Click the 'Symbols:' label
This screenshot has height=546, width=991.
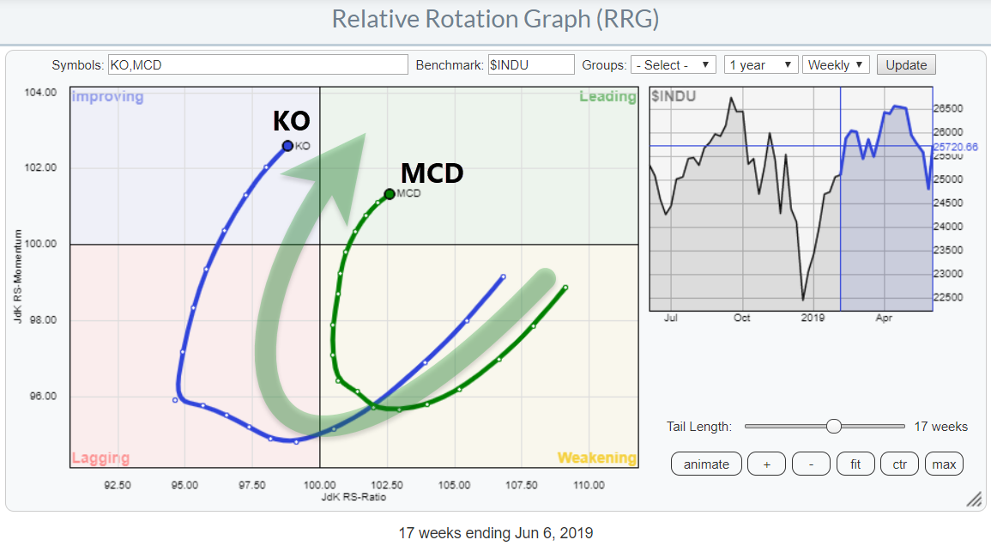[78, 65]
